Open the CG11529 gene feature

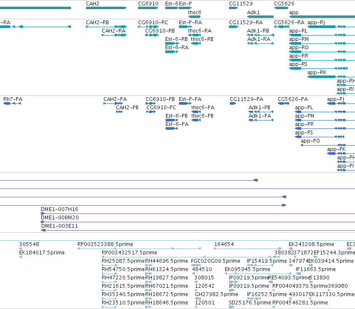tap(234, 8)
